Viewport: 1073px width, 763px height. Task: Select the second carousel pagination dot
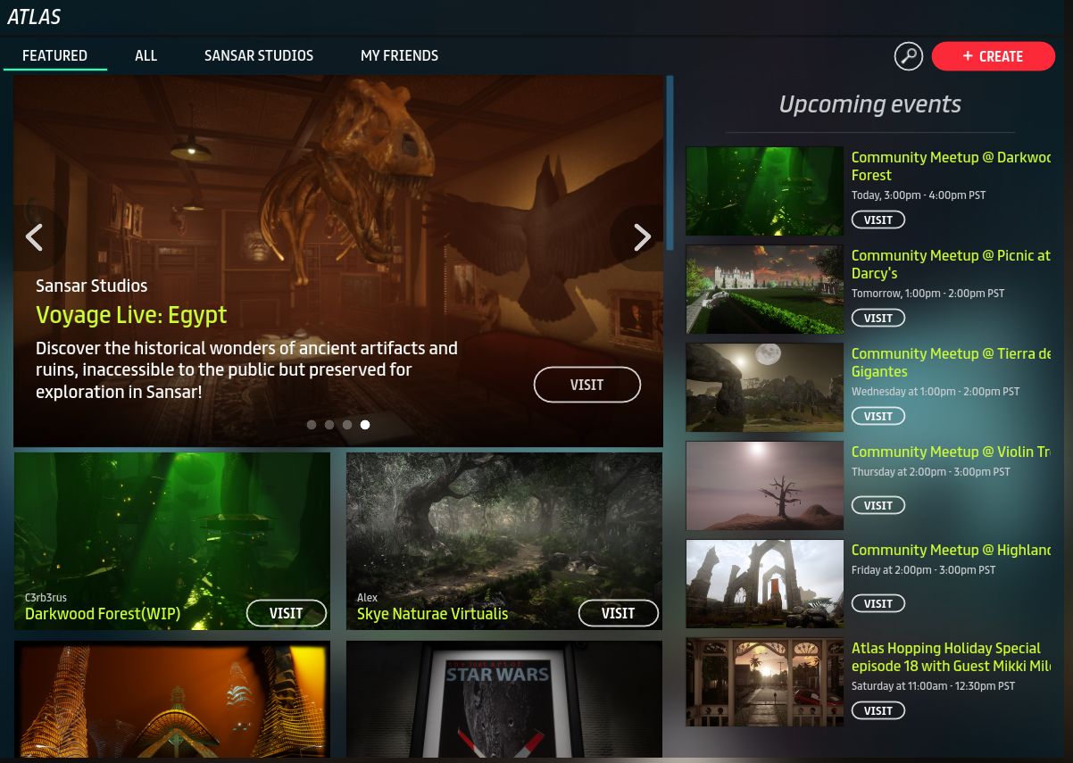coord(329,425)
